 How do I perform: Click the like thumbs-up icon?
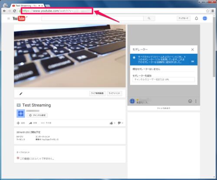pos(111,123)
